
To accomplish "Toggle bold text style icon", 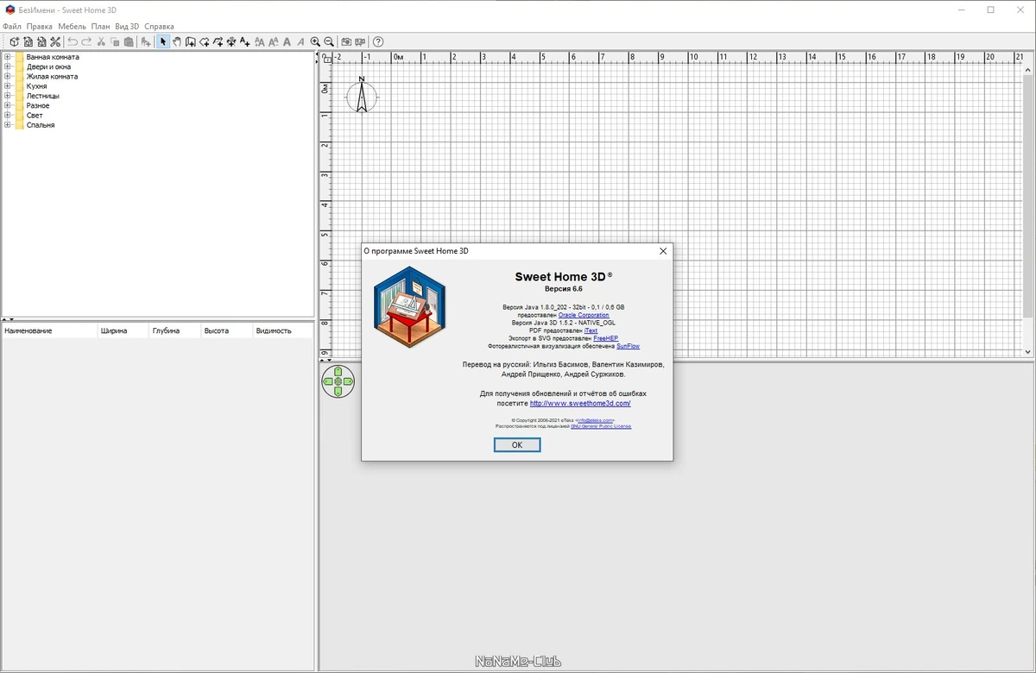I will [x=287, y=41].
